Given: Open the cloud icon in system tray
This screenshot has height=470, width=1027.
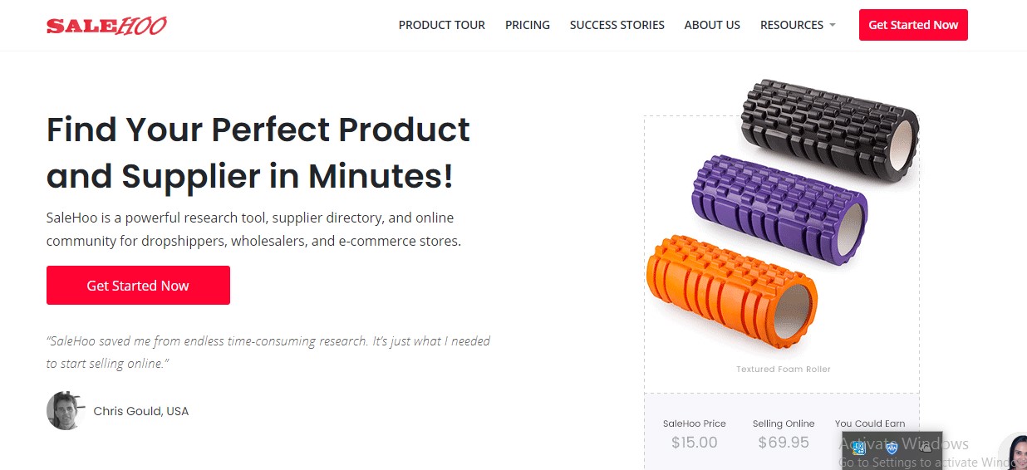Looking at the screenshot, I should pos(926,447).
